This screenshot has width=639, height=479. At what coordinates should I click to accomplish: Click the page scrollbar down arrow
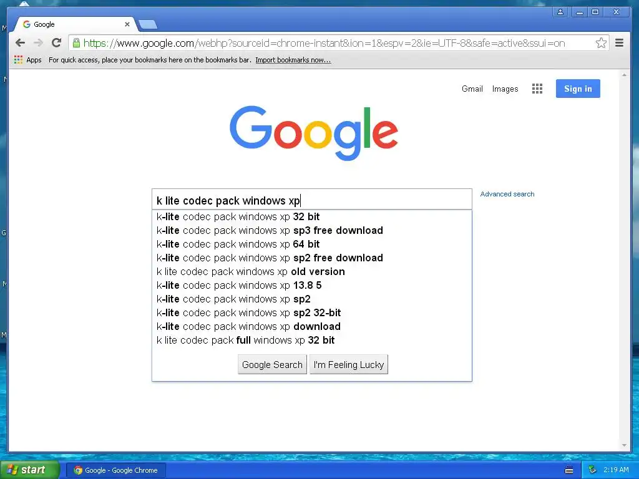[x=624, y=445]
